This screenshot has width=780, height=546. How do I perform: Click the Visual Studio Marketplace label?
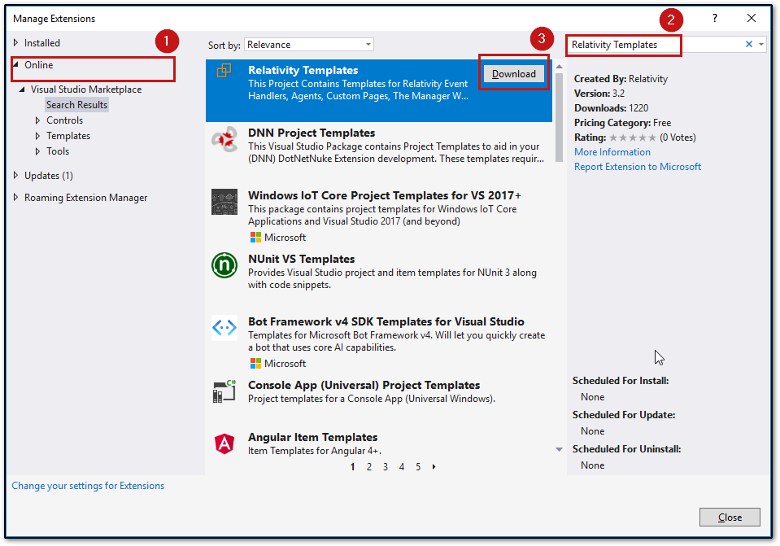tap(86, 90)
